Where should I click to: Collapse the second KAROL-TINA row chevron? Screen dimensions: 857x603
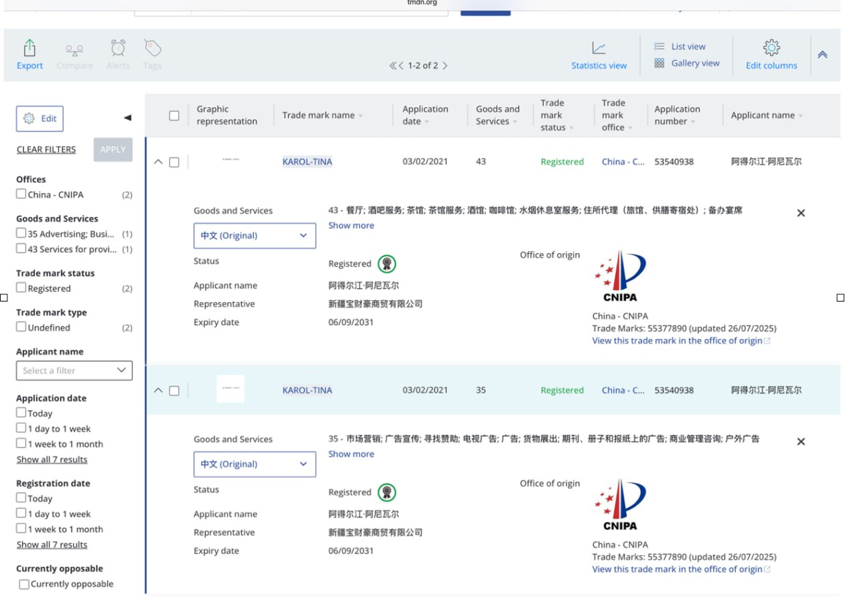pos(158,390)
